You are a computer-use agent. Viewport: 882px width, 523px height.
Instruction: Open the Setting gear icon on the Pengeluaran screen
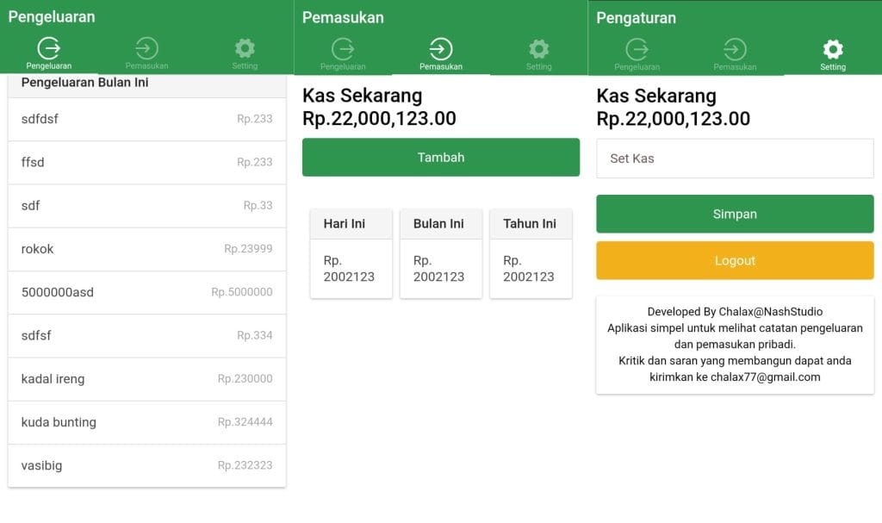pyautogui.click(x=245, y=48)
